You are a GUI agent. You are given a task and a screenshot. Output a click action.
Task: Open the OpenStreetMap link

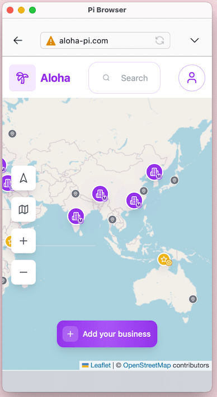tap(147, 366)
